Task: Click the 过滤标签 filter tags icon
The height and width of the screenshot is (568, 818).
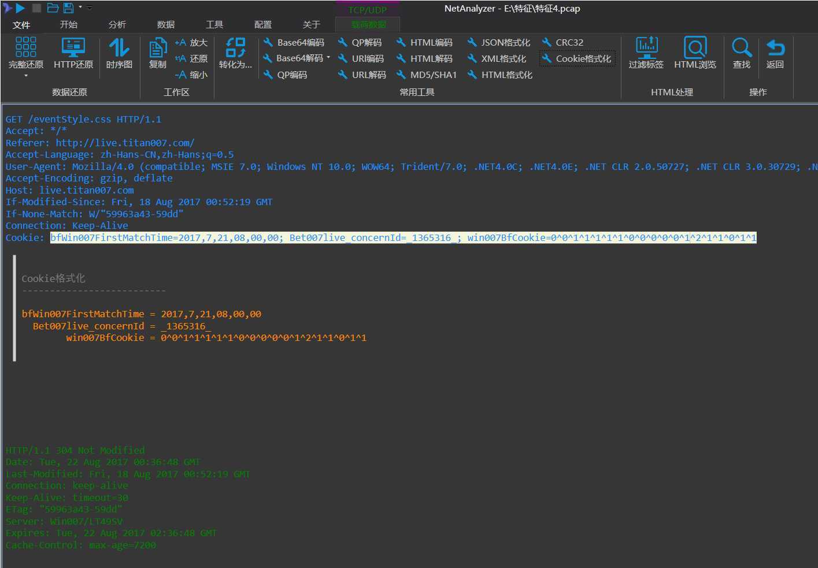Action: (x=646, y=47)
